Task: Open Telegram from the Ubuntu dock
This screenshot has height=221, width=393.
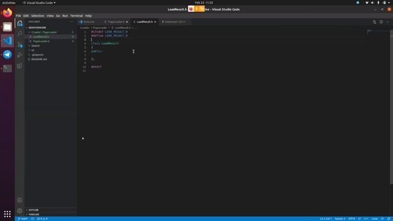Action: tap(7, 55)
